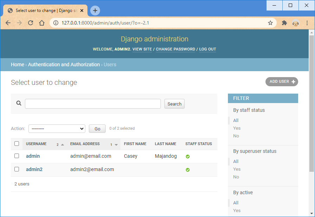Click inside the search input field
This screenshot has height=217, width=315.
pyautogui.click(x=93, y=104)
